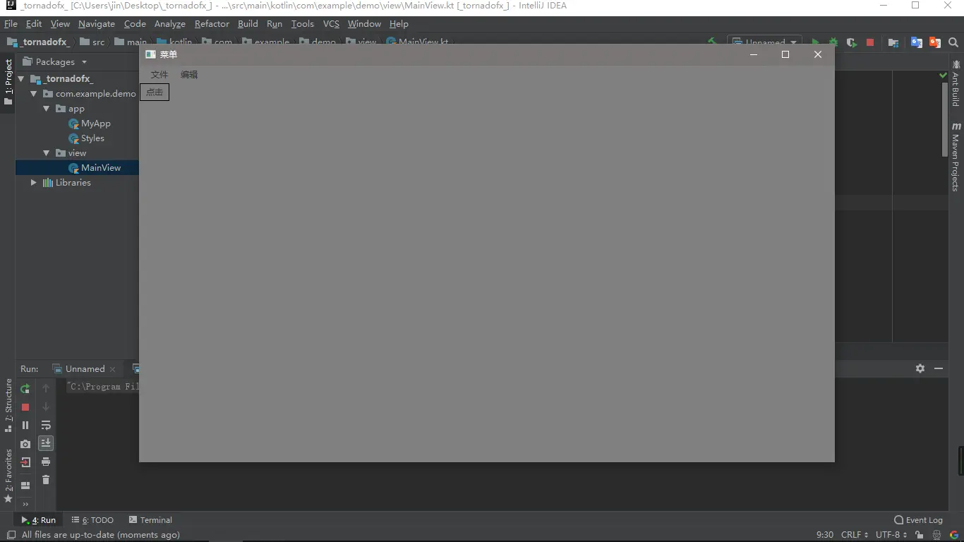Image resolution: width=964 pixels, height=542 pixels.
Task: Click the Rerun icon in Run panel
Action: (x=25, y=389)
